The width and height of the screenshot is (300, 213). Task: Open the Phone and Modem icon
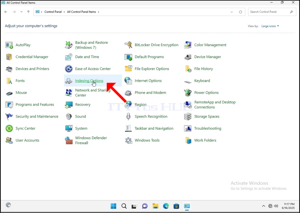tap(128, 93)
